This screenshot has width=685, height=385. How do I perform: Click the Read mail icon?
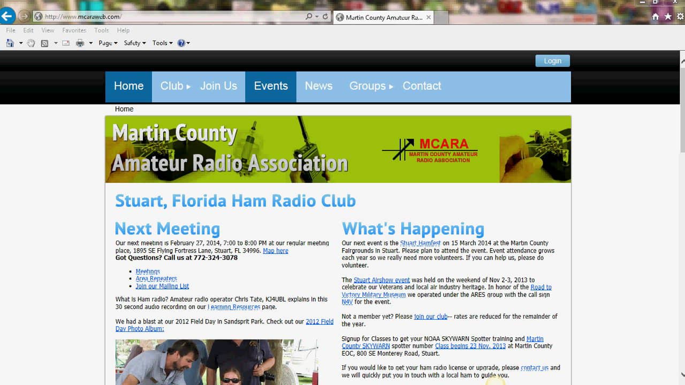pyautogui.click(x=66, y=43)
